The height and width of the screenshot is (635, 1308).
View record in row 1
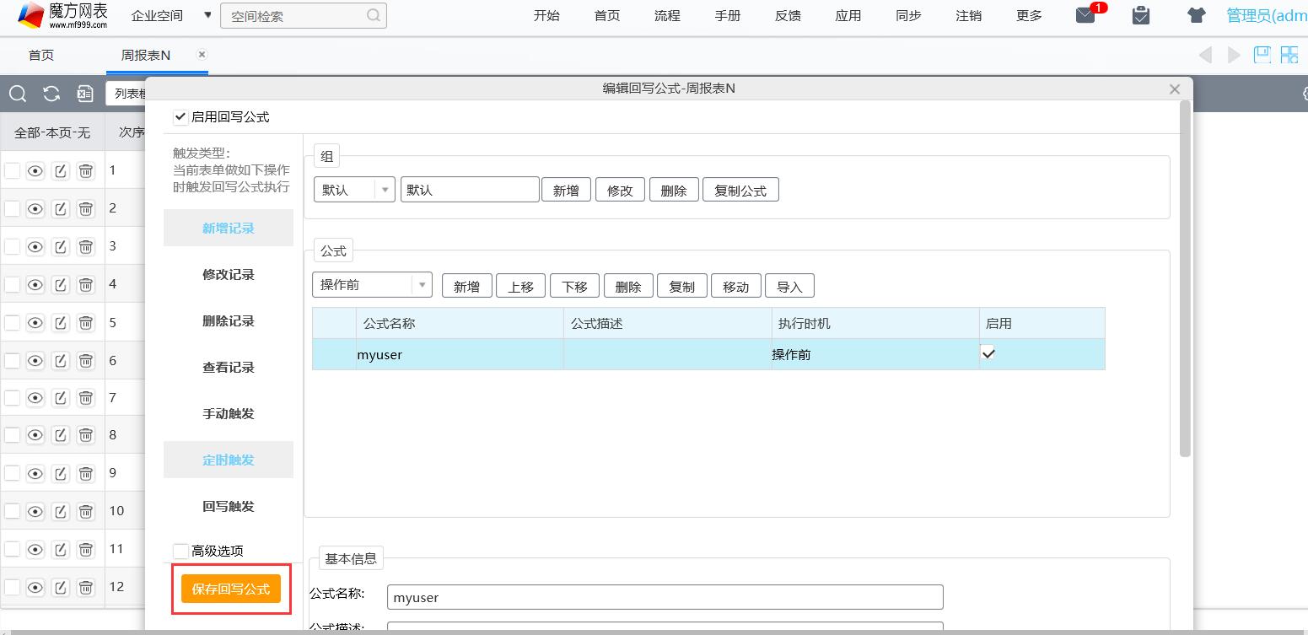(x=35, y=171)
